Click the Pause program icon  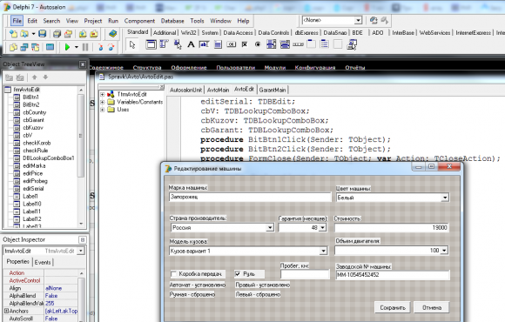(85, 47)
